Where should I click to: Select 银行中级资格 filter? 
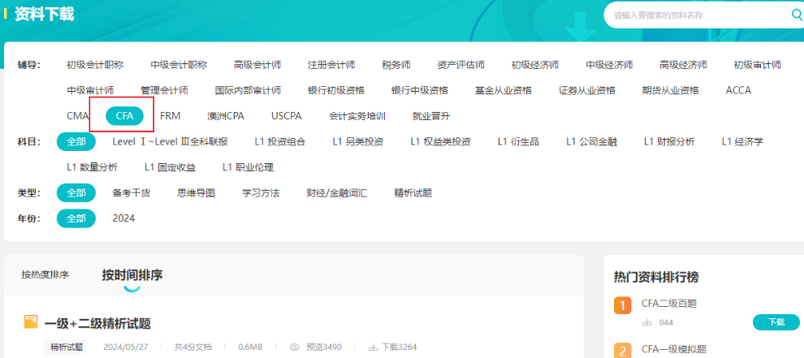coord(419,90)
